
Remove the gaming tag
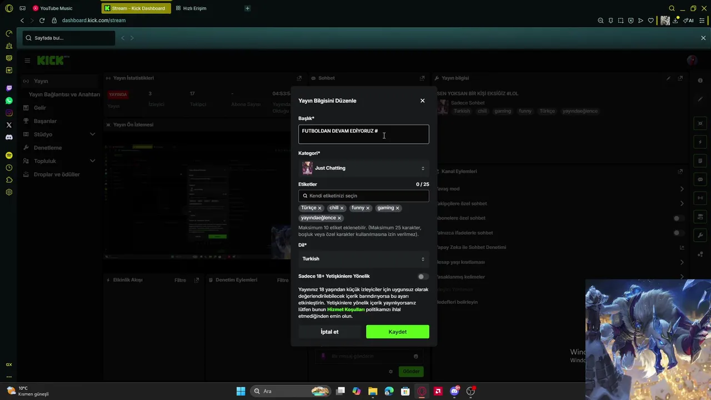pos(397,208)
